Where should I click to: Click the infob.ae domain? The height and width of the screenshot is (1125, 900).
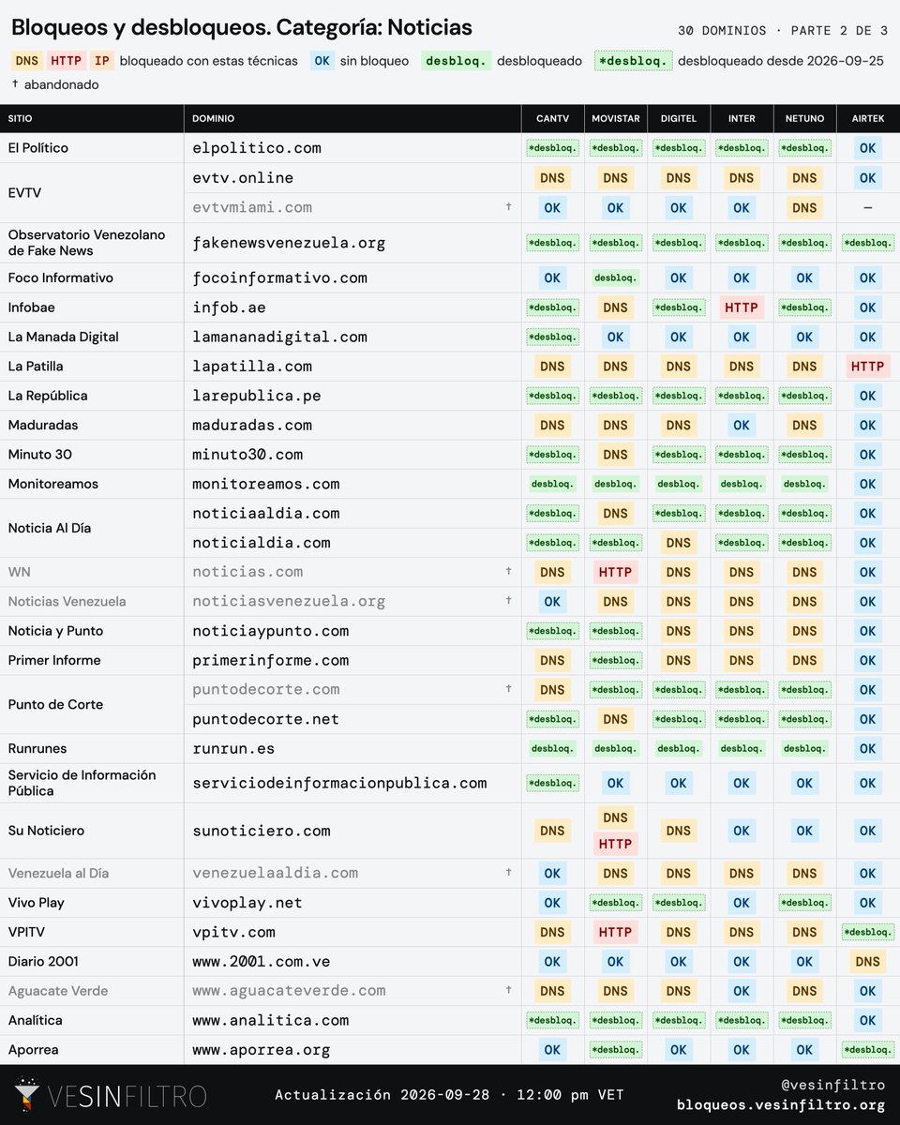point(229,307)
